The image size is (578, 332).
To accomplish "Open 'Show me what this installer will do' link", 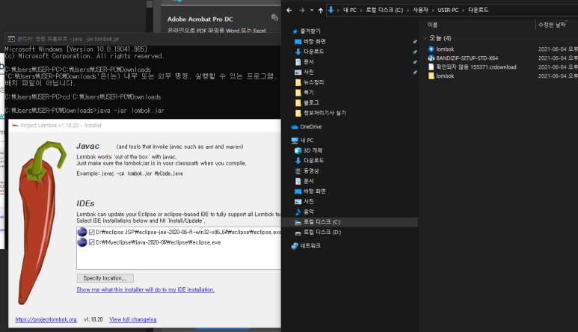I will 145,289.
